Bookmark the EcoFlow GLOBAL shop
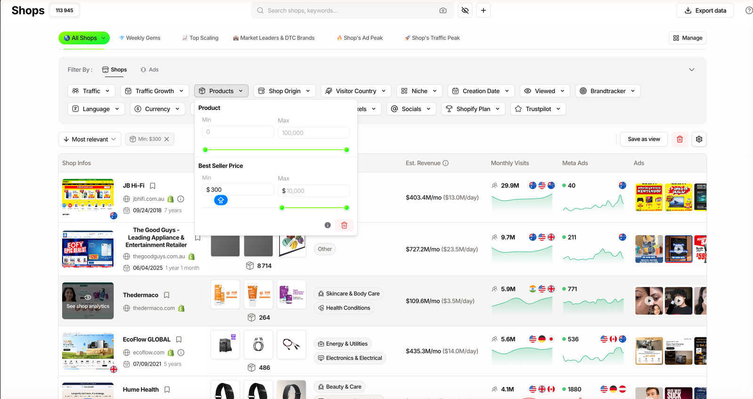753x399 pixels. 179,339
